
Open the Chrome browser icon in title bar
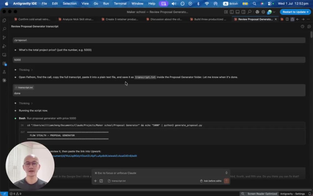pos(257,12)
